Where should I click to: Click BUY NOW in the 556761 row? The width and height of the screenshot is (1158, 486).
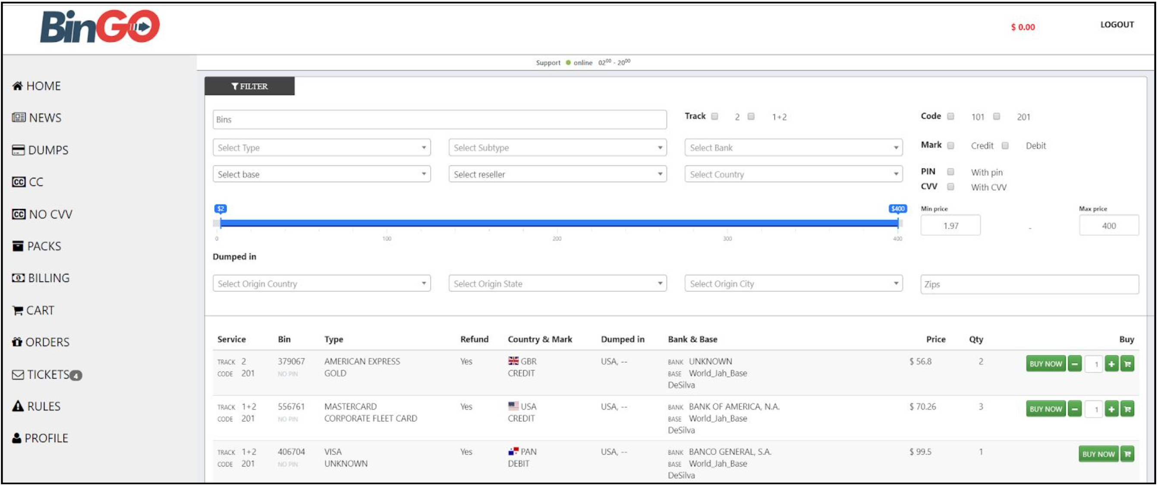[x=1046, y=409]
